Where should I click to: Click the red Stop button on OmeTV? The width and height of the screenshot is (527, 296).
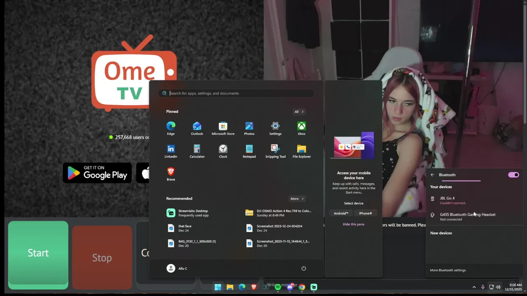pyautogui.click(x=102, y=258)
